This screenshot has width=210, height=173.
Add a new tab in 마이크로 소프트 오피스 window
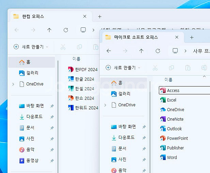192,38
